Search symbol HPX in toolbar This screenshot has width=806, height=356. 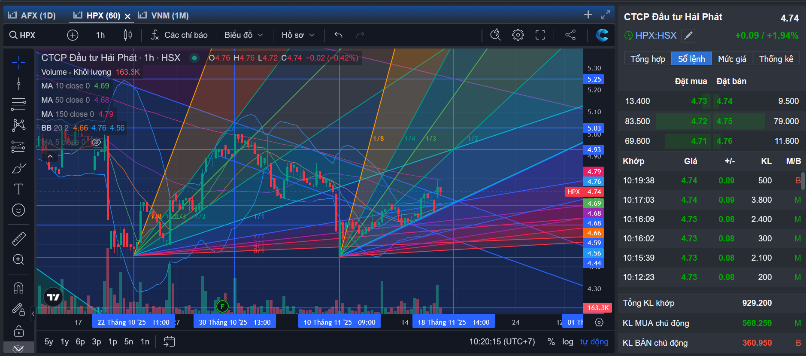[x=22, y=35]
